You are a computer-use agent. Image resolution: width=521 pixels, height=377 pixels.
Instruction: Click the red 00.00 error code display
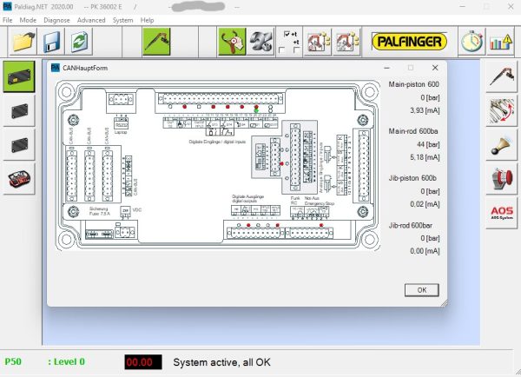tap(140, 361)
